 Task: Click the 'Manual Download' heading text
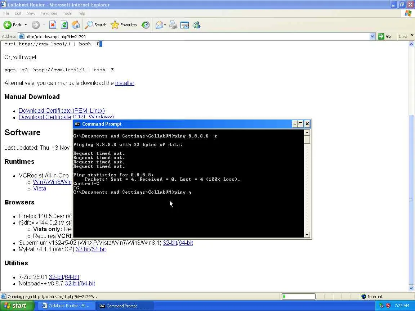pyautogui.click(x=32, y=97)
